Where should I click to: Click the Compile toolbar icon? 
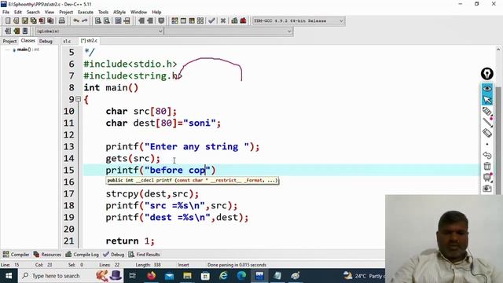pos(174,21)
